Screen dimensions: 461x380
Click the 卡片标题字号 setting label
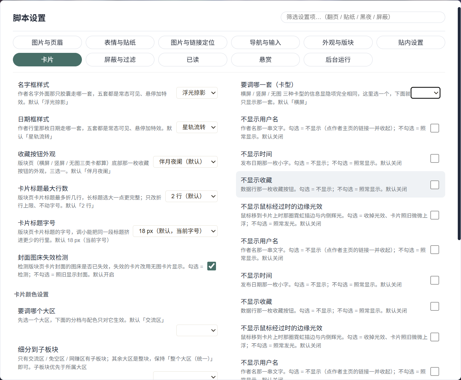point(36,223)
